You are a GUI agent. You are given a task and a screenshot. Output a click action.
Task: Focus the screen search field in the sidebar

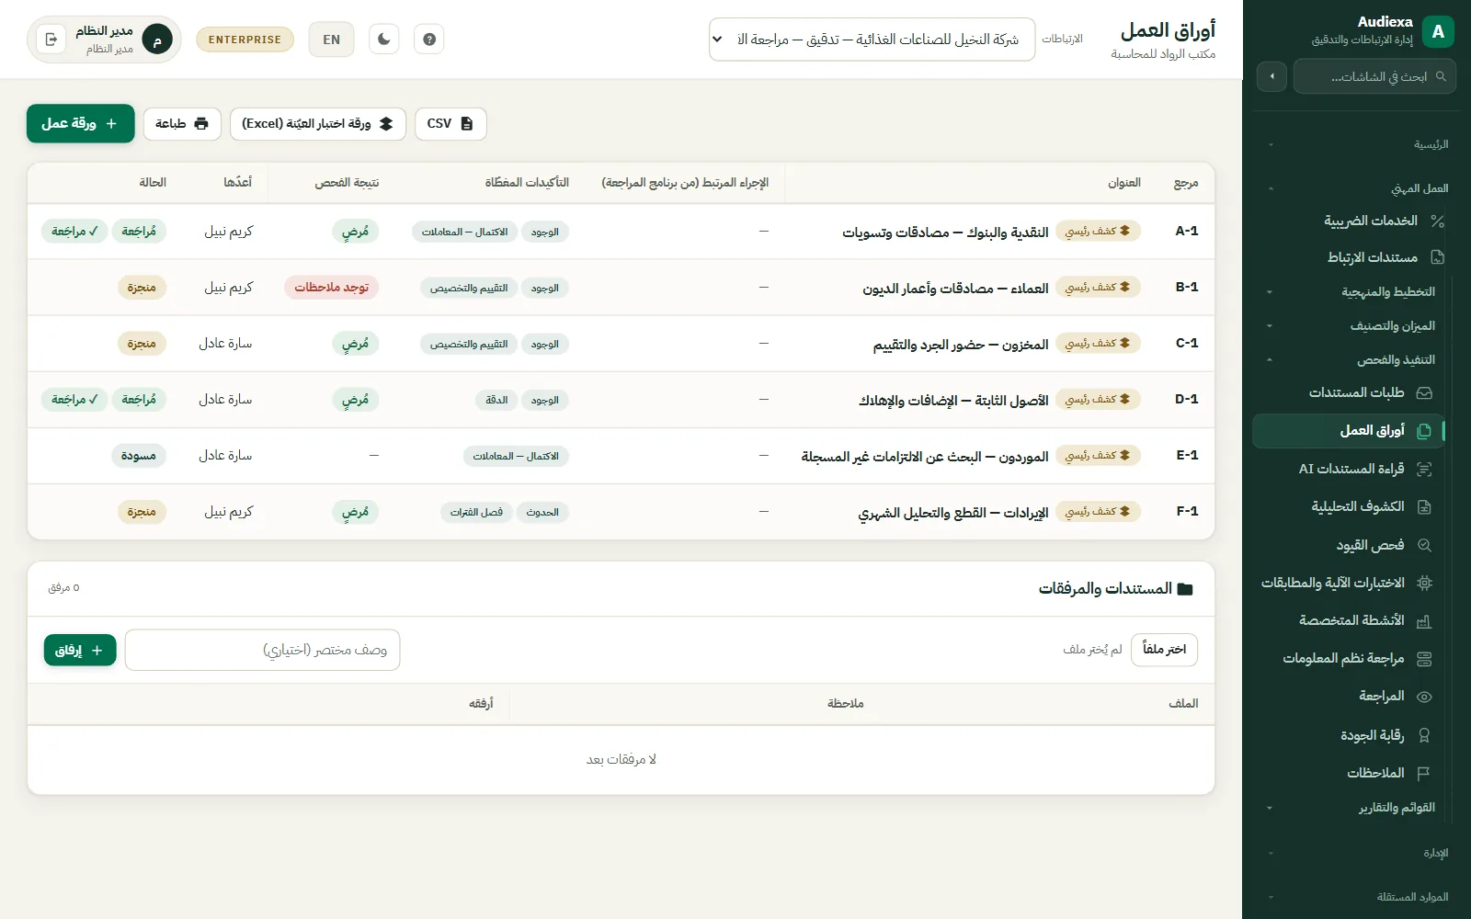1374,76
